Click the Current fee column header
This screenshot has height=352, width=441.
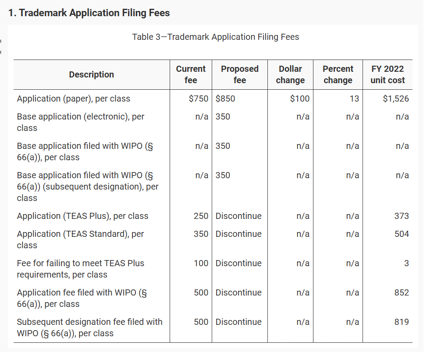click(x=191, y=74)
